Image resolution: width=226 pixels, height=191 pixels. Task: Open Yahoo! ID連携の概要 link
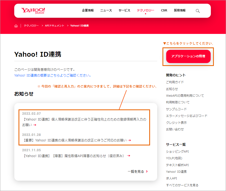coord(52,75)
